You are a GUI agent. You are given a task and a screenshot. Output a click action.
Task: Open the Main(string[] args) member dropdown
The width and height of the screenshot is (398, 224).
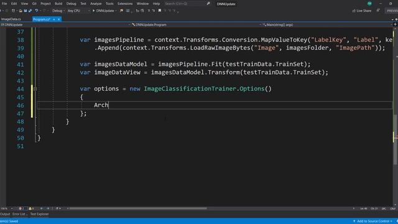click(x=328, y=25)
